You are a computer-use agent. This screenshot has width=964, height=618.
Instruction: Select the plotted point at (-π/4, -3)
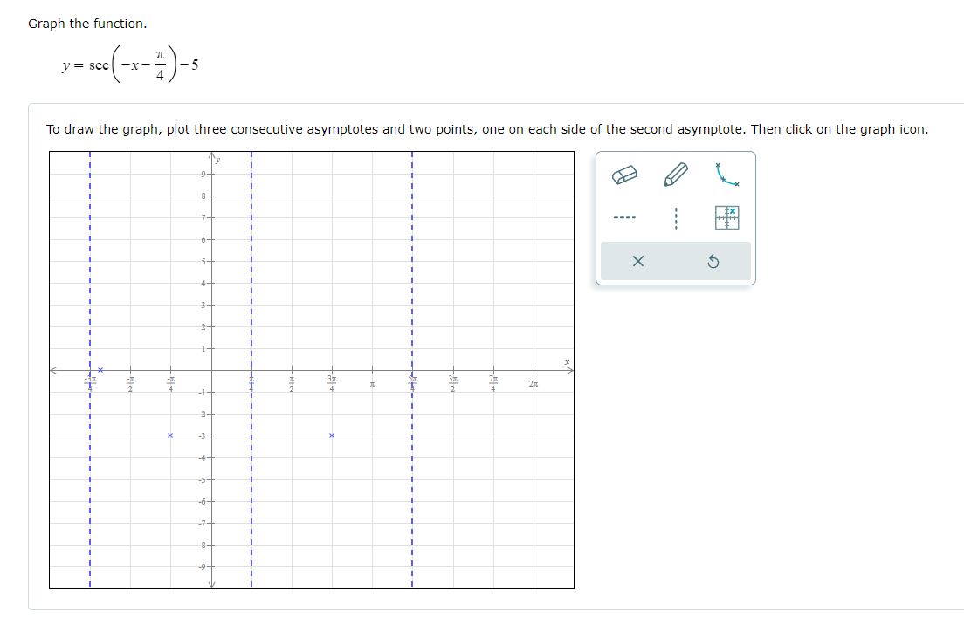click(171, 434)
